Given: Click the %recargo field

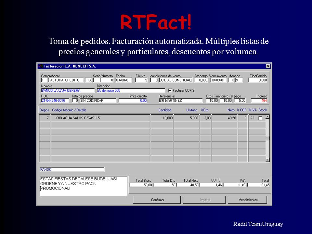Looking at the screenshot, I should pos(201,80).
